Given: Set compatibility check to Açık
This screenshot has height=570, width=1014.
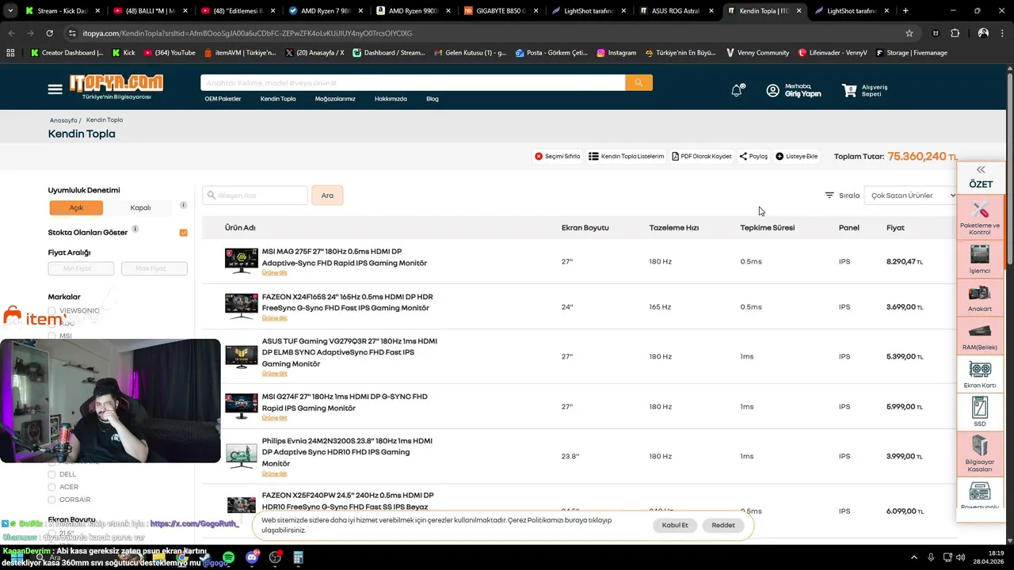Looking at the screenshot, I should click(76, 207).
